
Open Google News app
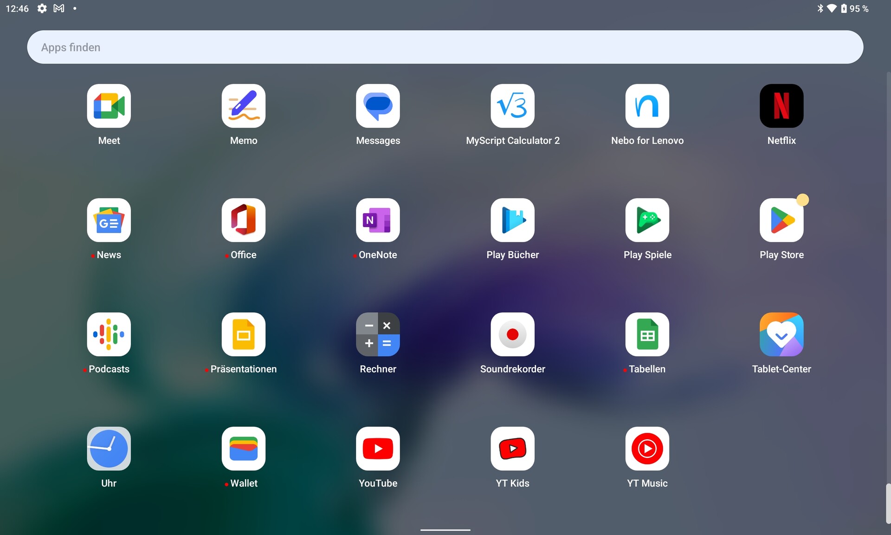(109, 220)
